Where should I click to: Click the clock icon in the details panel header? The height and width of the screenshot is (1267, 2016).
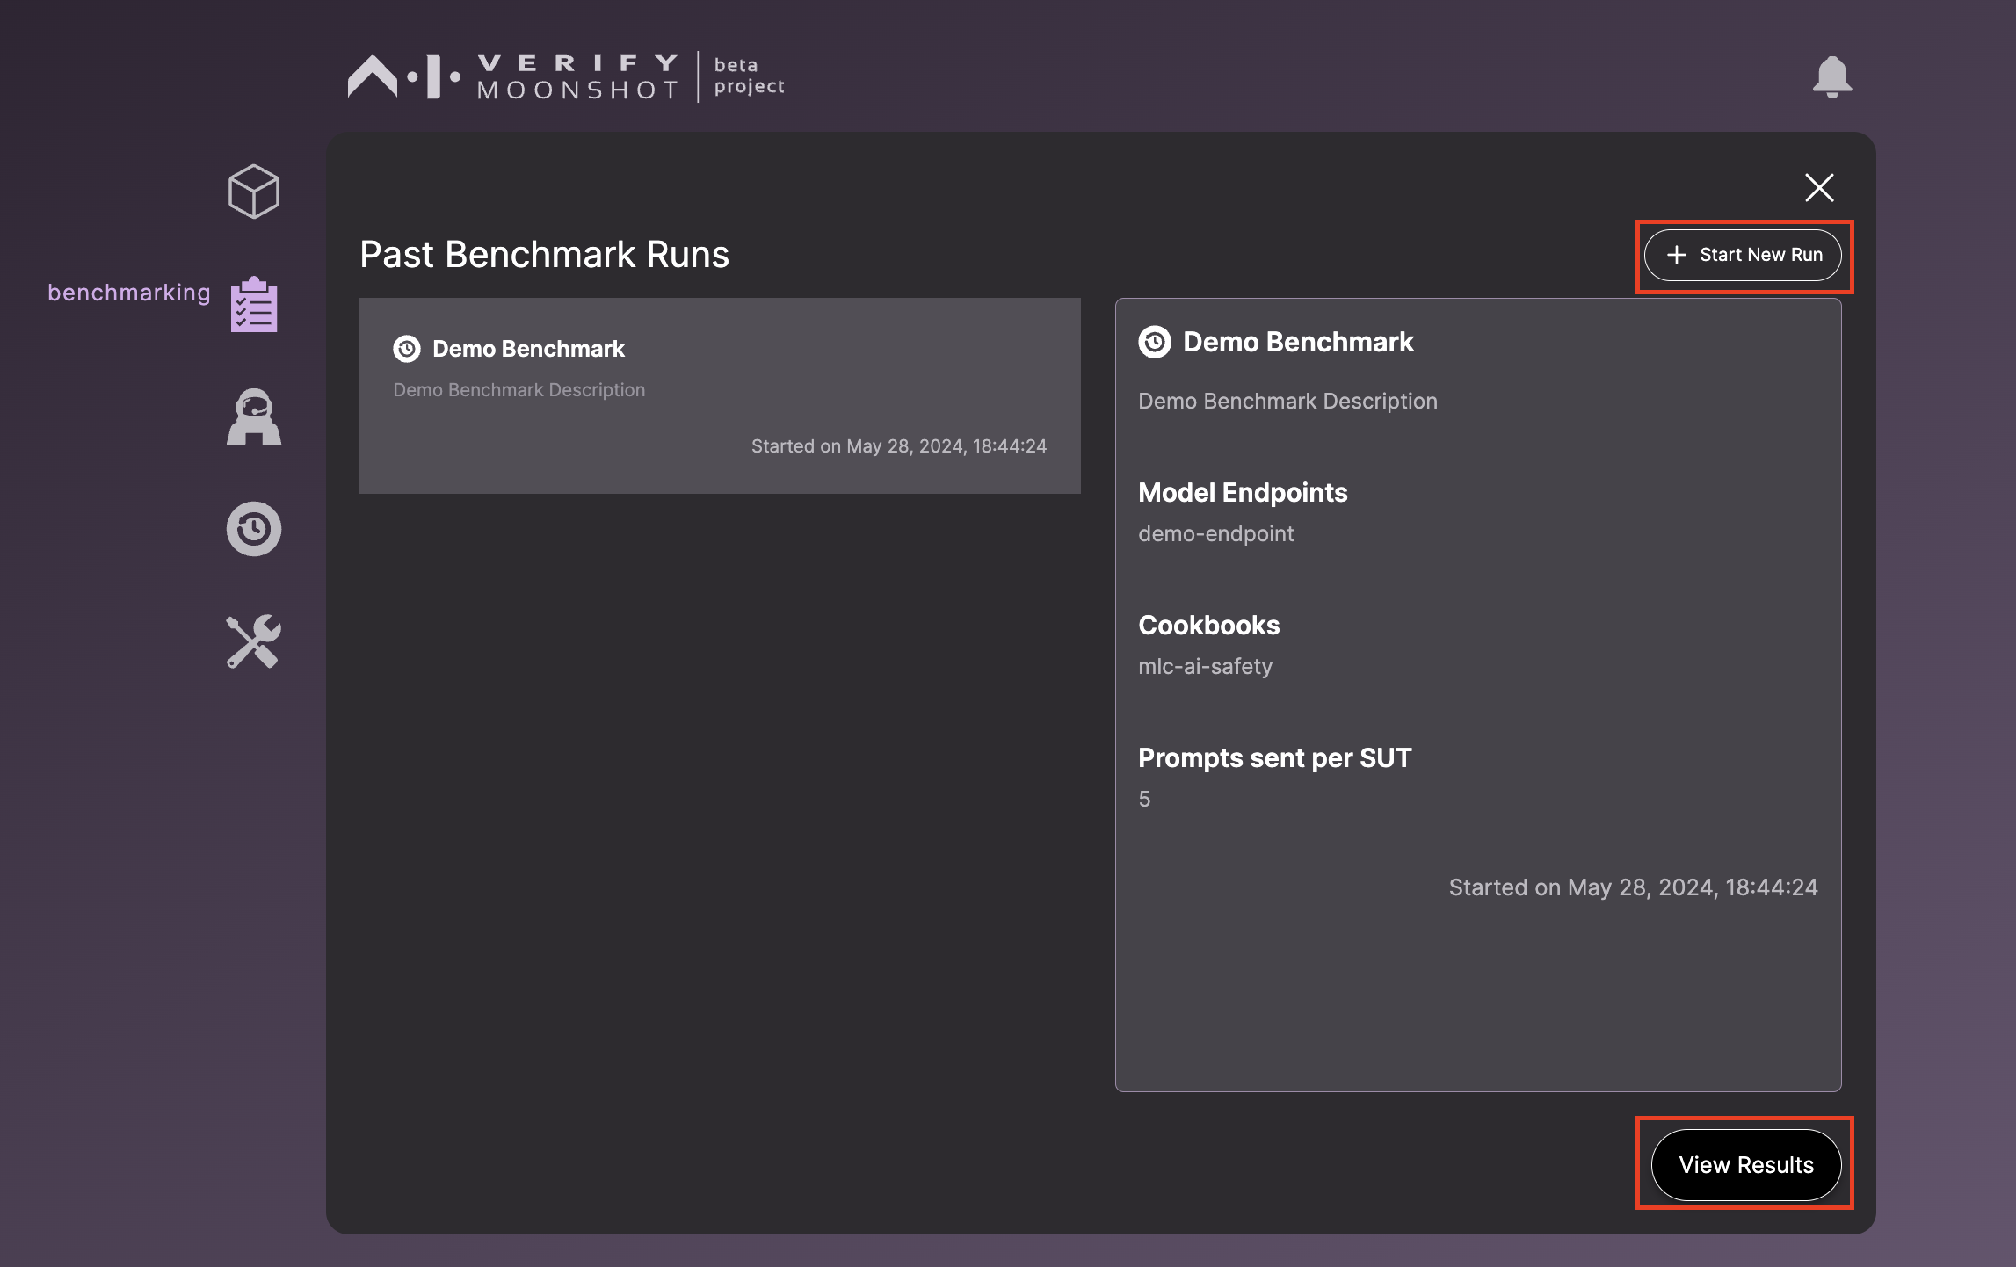pyautogui.click(x=1155, y=342)
